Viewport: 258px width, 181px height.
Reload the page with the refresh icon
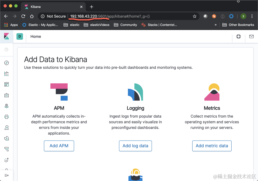point(23,16)
